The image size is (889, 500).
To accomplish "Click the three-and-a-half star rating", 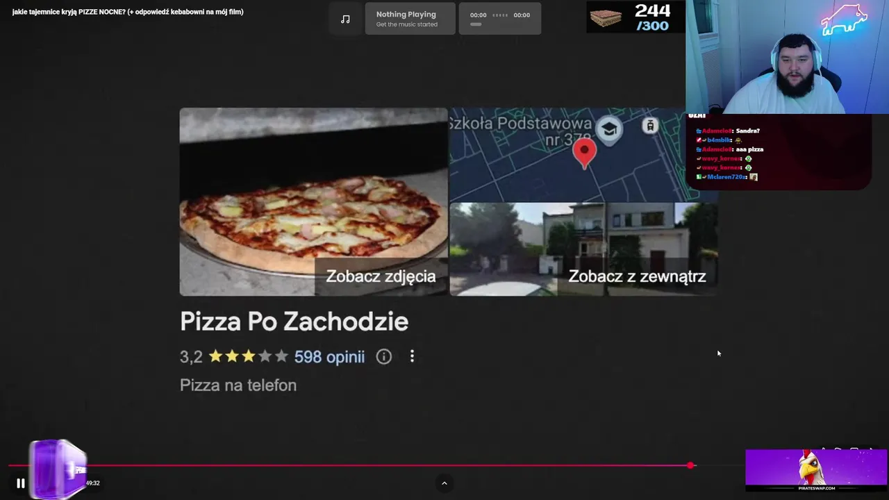I will (x=248, y=356).
